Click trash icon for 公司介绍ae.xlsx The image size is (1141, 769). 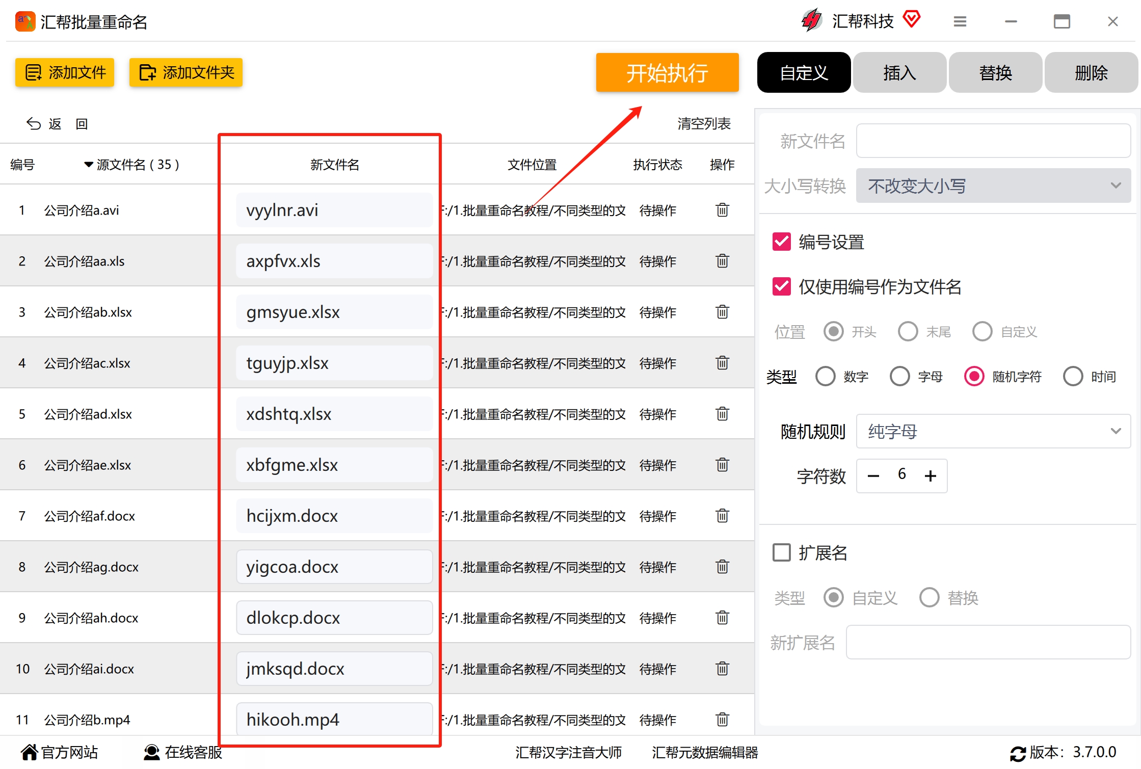pos(722,465)
